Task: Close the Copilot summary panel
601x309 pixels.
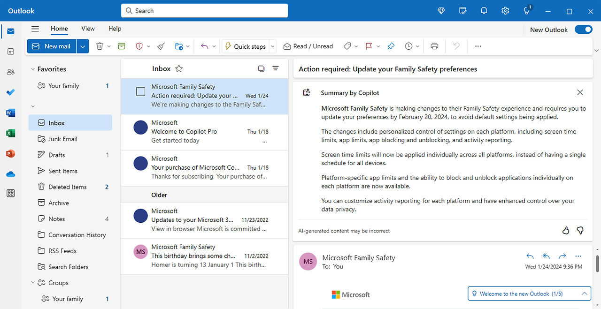Action: click(x=580, y=92)
